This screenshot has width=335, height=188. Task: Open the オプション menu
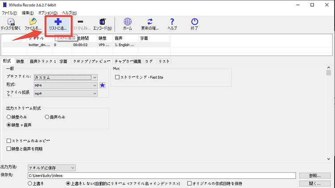click(x=48, y=13)
